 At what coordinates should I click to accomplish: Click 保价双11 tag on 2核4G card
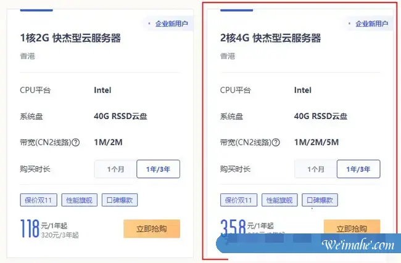(x=239, y=200)
